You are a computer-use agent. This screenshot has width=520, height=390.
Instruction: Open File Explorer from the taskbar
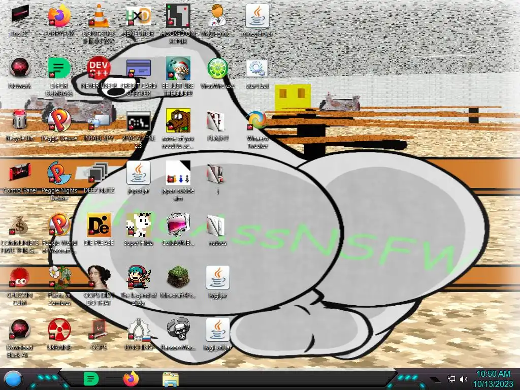coord(171,379)
